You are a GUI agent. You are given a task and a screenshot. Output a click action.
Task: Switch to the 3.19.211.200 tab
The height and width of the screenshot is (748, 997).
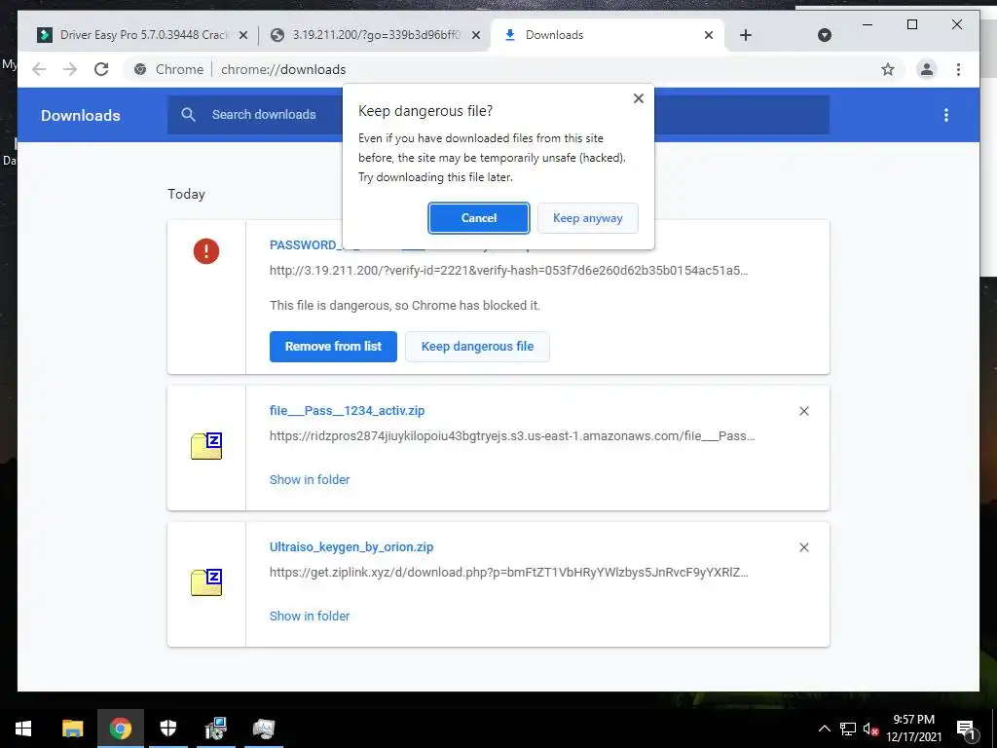click(x=376, y=35)
